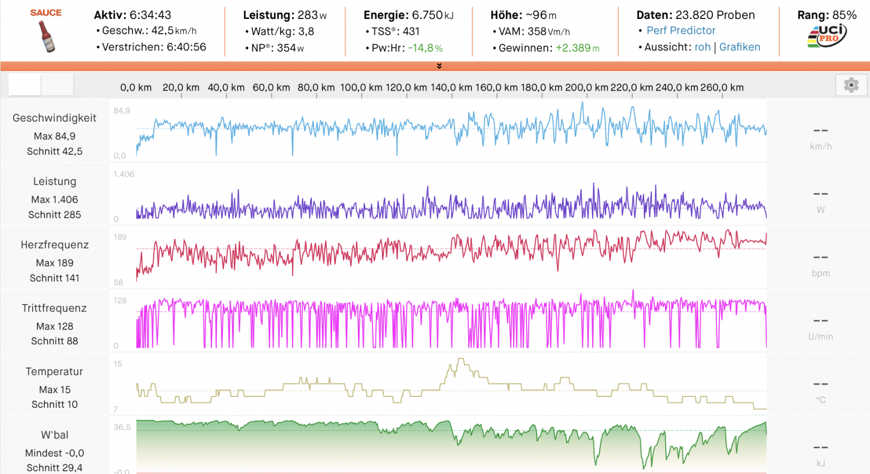
Task: Open chart settings with the gear icon
Action: coord(851,85)
